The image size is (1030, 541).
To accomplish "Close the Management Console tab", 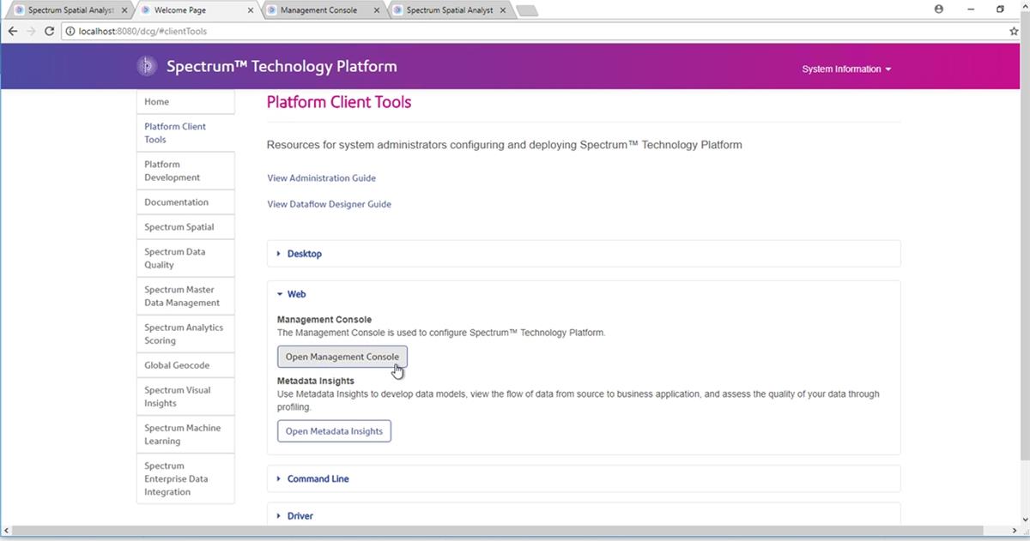I will click(x=376, y=10).
